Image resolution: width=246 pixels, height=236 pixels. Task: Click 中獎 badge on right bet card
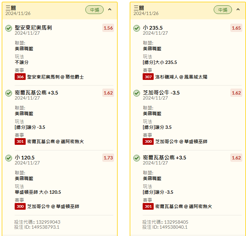pyautogui.click(x=223, y=10)
